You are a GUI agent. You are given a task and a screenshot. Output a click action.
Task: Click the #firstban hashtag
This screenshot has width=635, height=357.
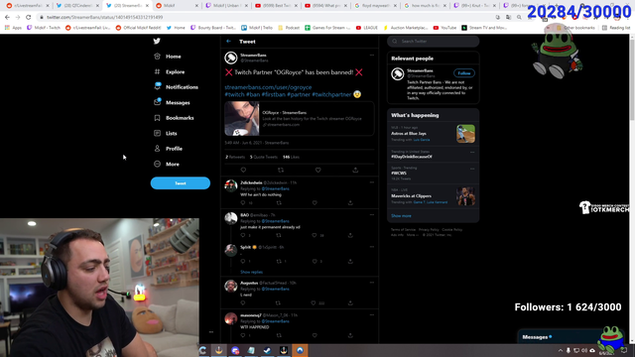coord(274,94)
